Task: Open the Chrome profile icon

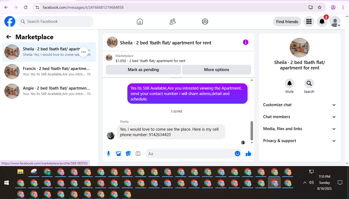Action: (333, 7)
